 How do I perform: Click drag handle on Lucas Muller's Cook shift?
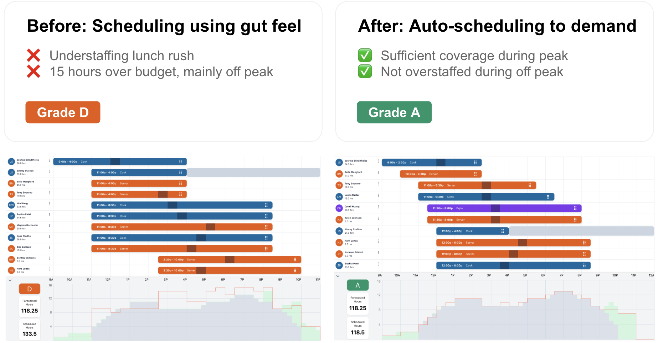coord(548,197)
